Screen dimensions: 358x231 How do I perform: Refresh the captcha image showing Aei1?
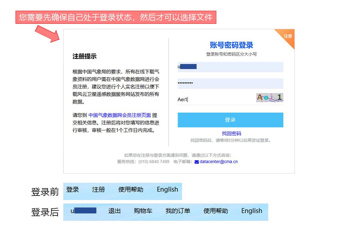pos(269,98)
